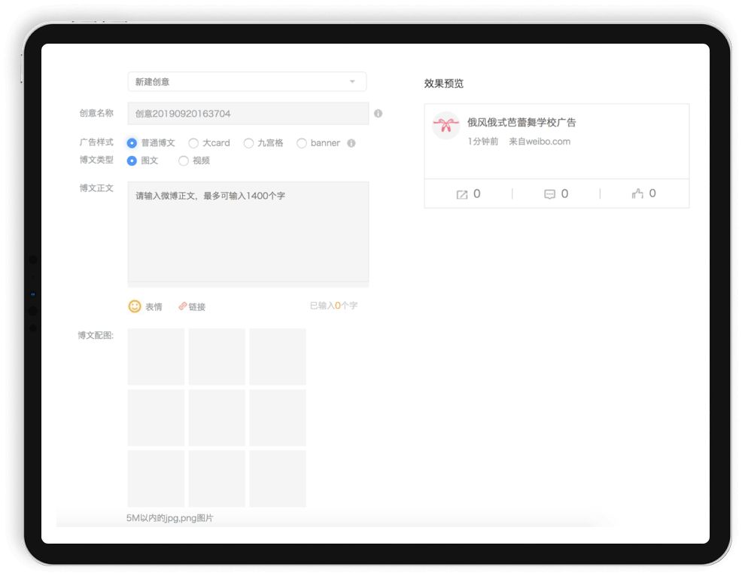Click the comment icon in preview
Image resolution: width=742 pixels, height=576 pixels.
[549, 194]
